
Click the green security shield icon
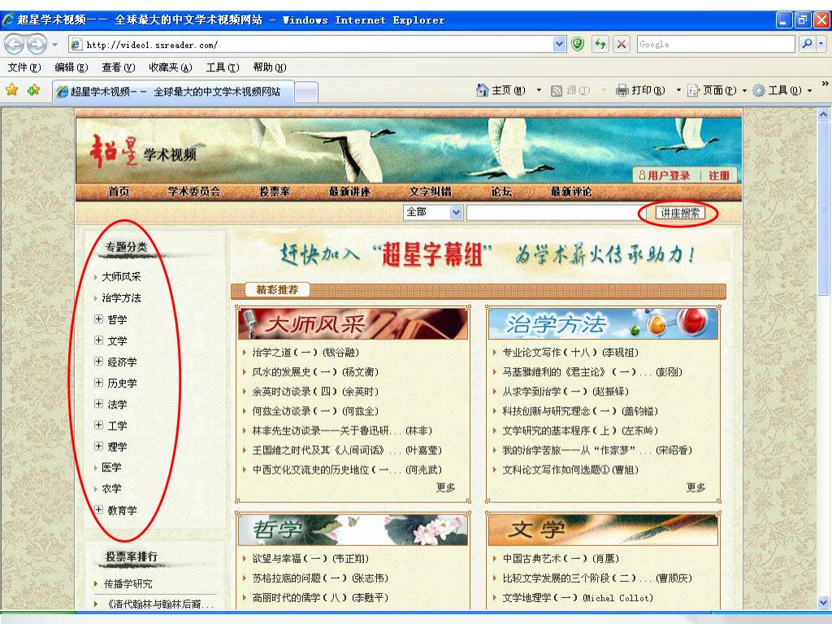(578, 44)
